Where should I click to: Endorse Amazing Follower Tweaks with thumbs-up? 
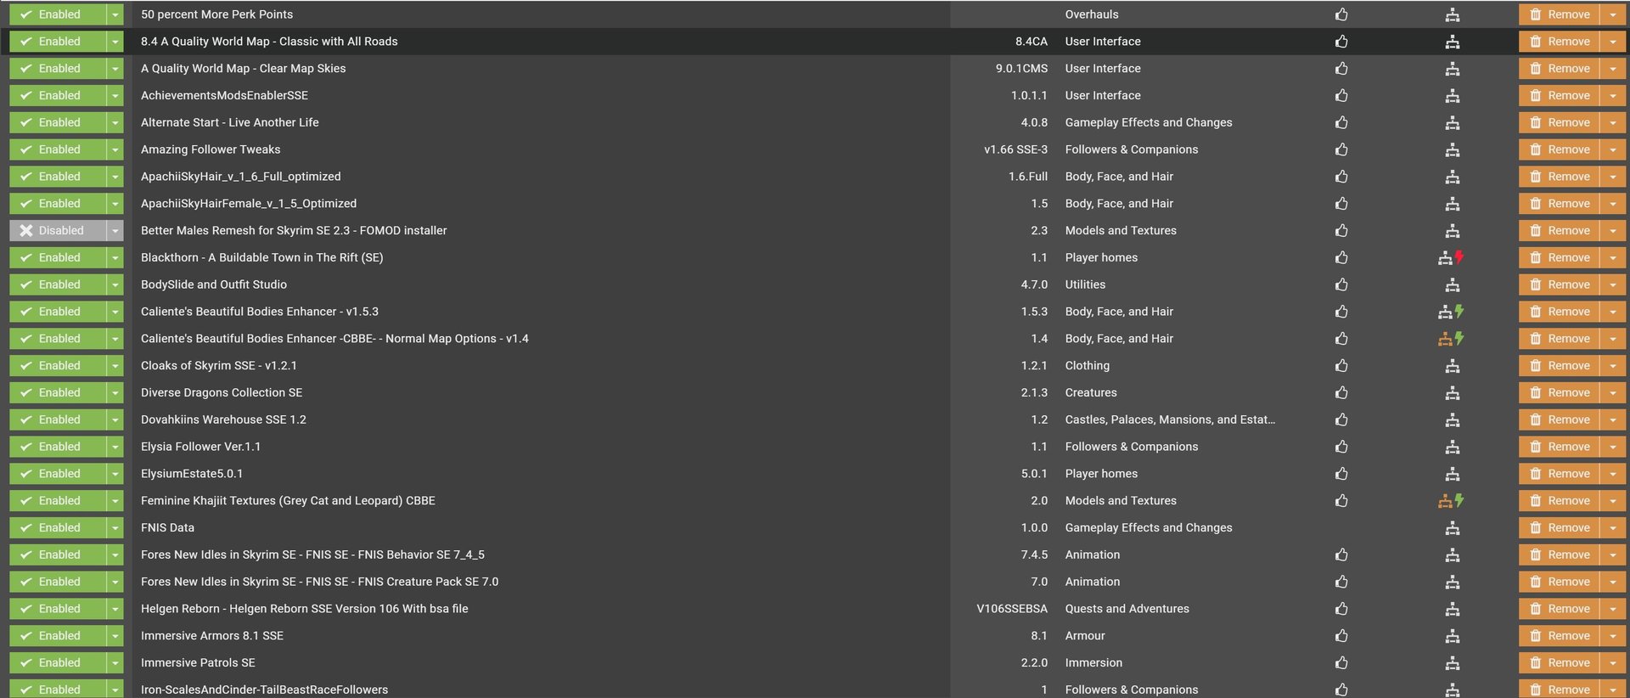[x=1341, y=149]
